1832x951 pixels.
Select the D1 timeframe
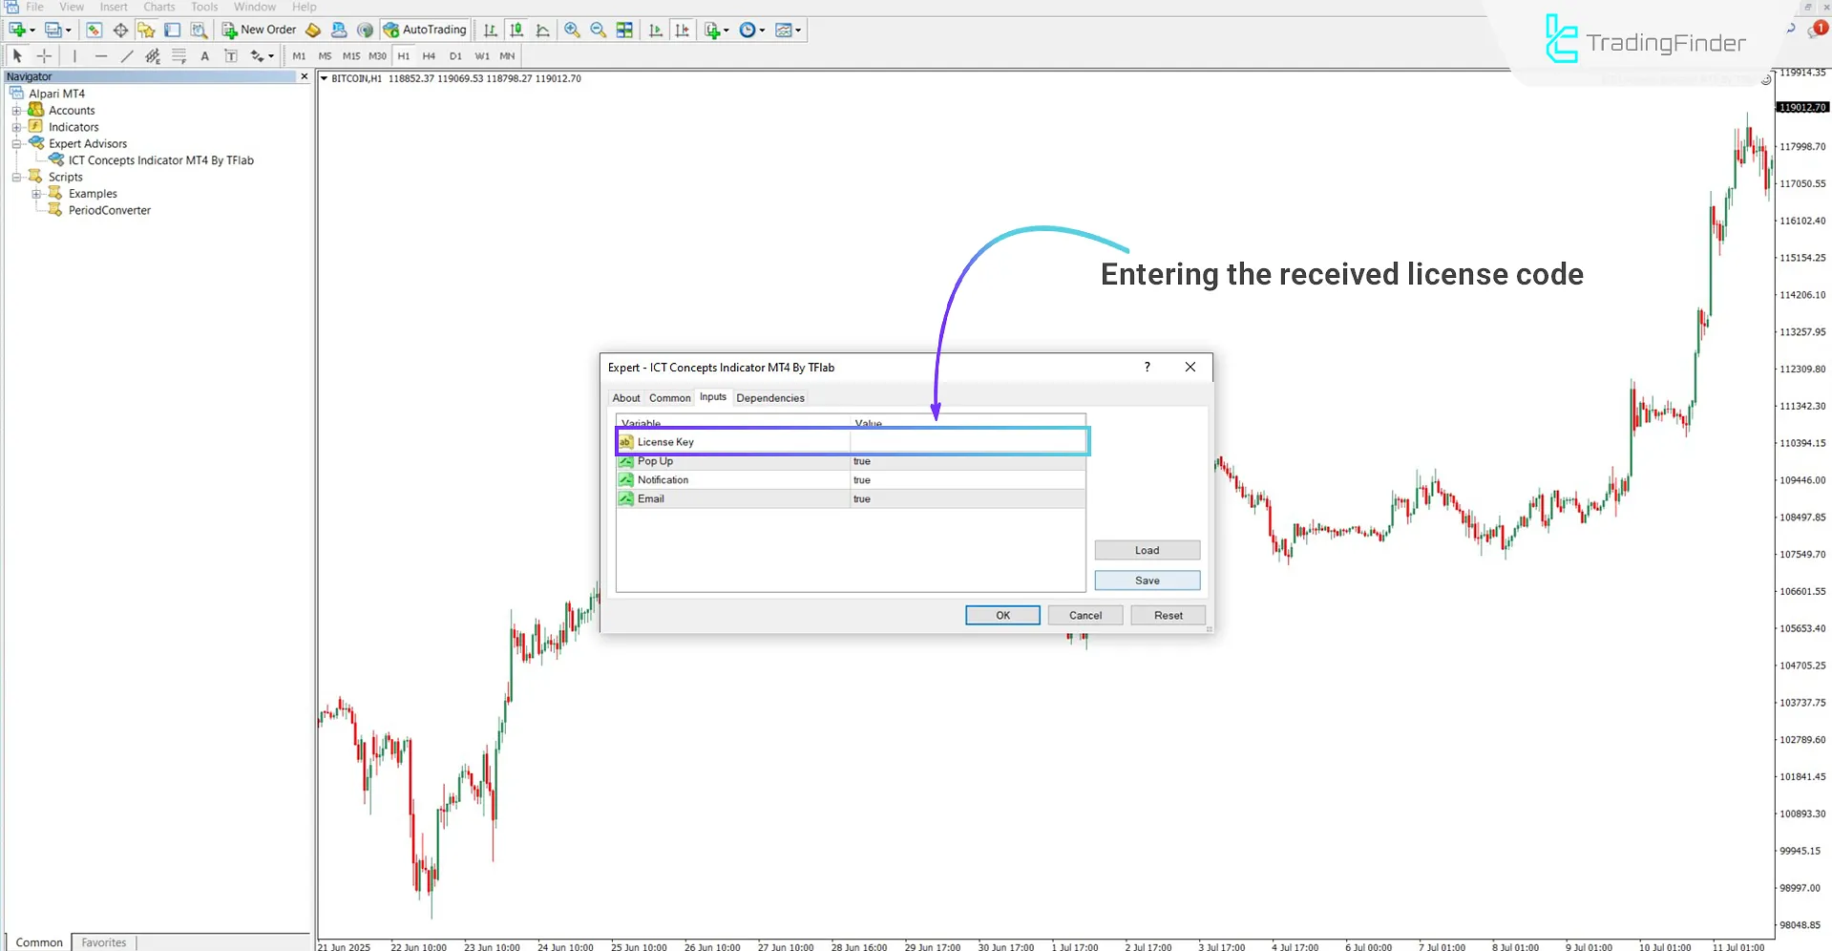455,56
